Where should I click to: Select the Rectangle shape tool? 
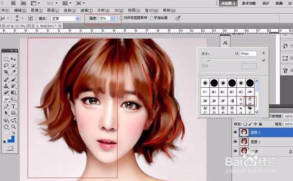(13, 113)
